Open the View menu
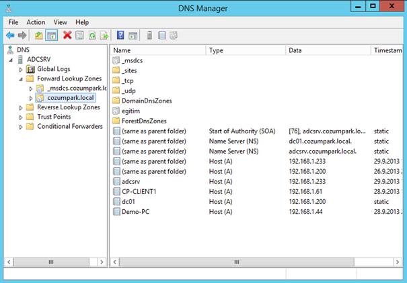The width and height of the screenshot is (407, 283). [x=61, y=22]
